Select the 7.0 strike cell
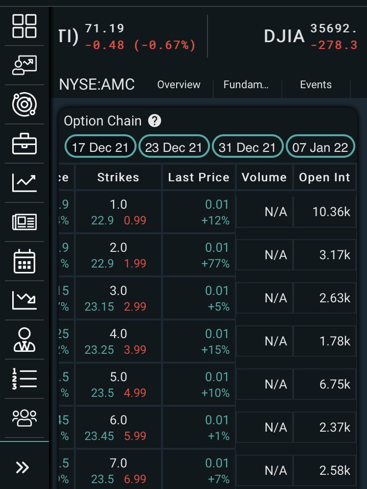The image size is (367, 489). coord(118,470)
